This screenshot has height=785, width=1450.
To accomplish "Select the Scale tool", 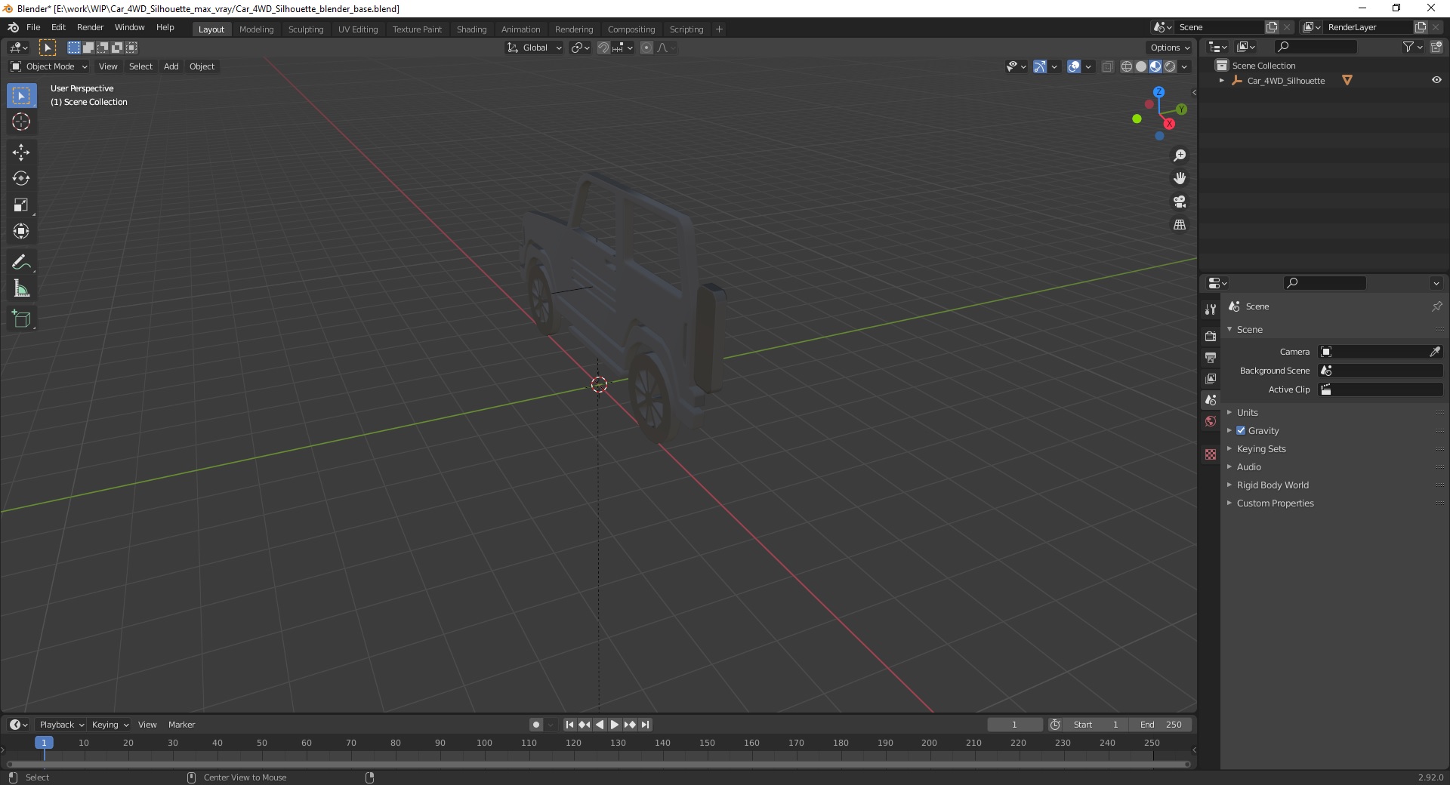I will click(21, 205).
